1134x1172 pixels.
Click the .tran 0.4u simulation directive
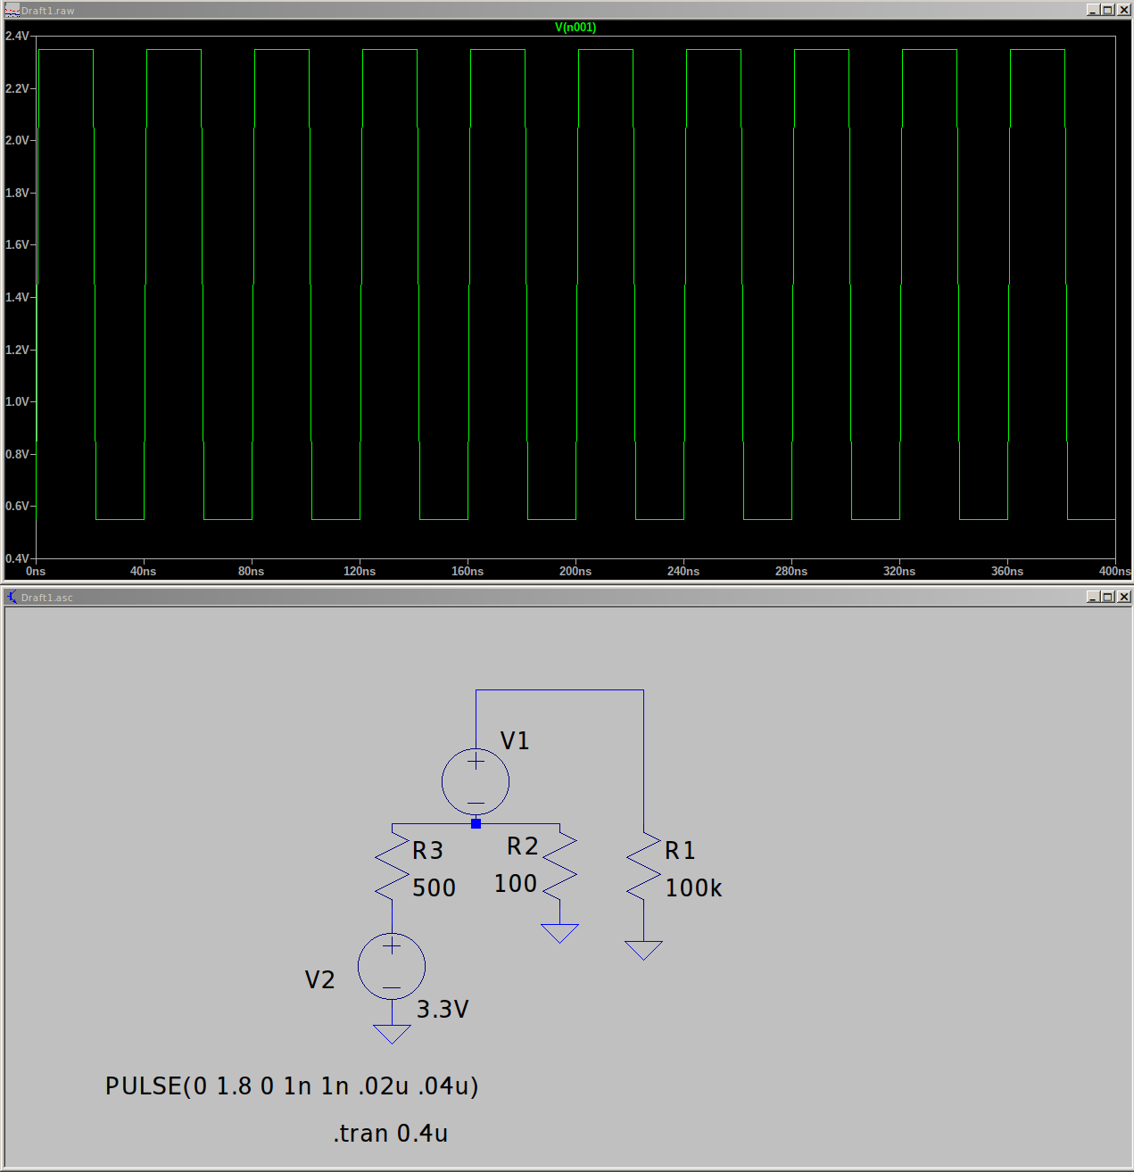pos(391,1134)
